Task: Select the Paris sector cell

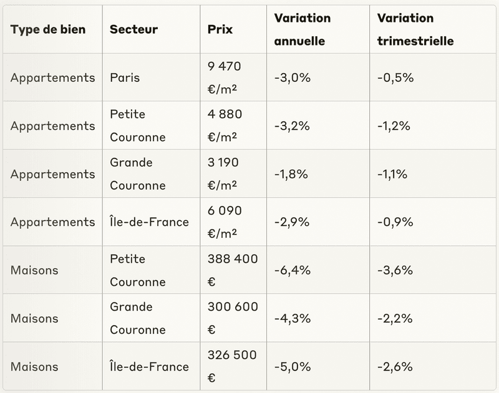Action: point(125,78)
